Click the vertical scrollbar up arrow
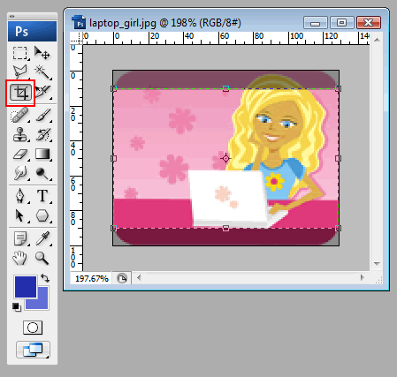This screenshot has height=377, width=397. 377,40
